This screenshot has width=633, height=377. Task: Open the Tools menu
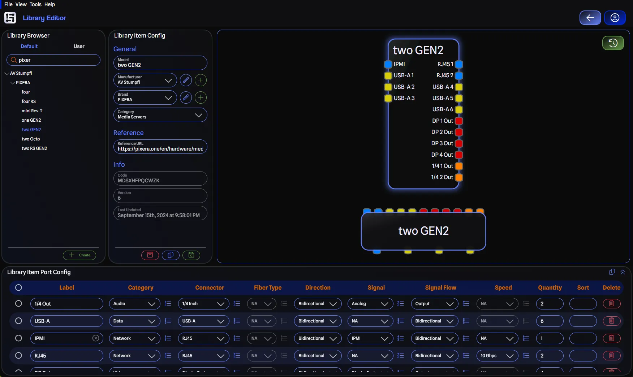coord(35,4)
